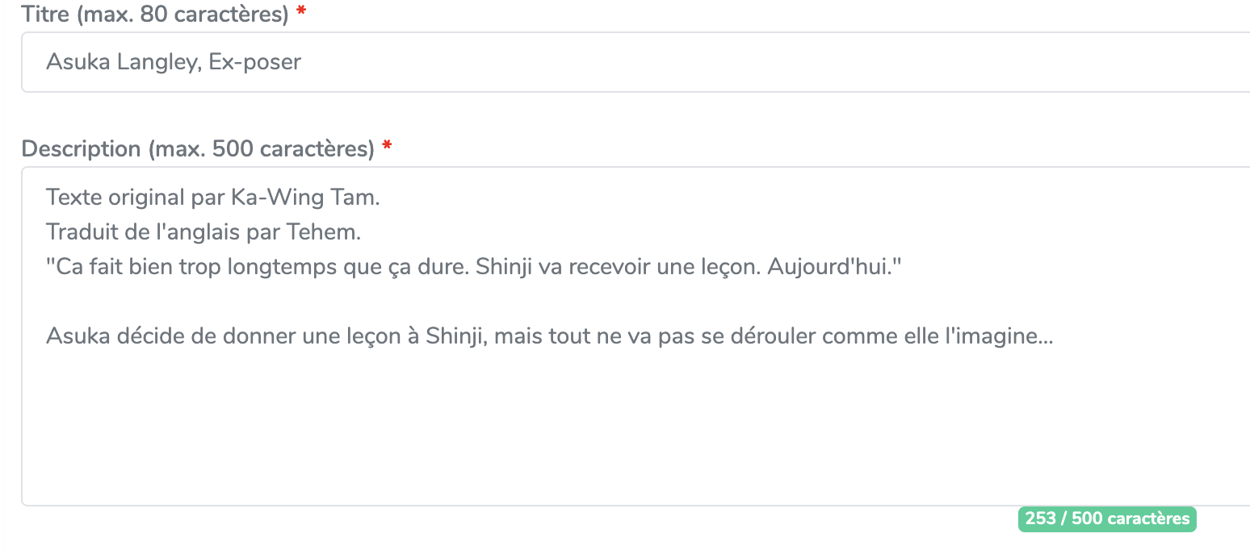Screen dimensions: 1250x550
Task: Place cursor on the line "Traduit de l'anglais par Tehem."
Action: (x=203, y=232)
